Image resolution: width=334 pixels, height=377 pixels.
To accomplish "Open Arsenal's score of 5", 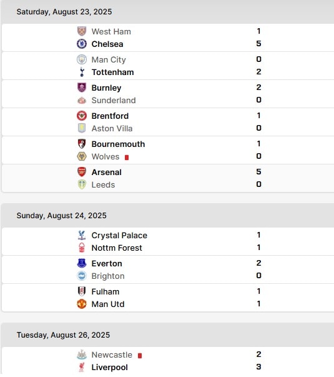I will (x=258, y=172).
